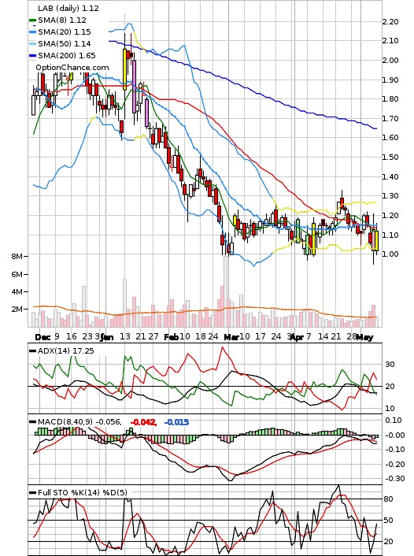Click the May label on date axis
Screen dimensions: 414x556
click(364, 337)
